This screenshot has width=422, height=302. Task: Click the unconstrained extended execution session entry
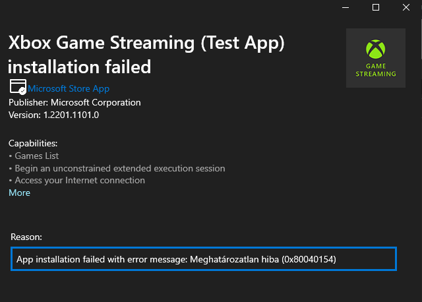119,168
